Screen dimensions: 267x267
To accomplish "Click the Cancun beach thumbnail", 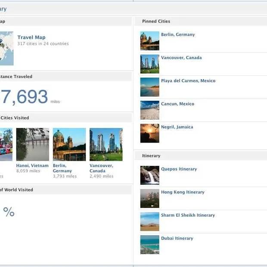I will click(x=150, y=110).
